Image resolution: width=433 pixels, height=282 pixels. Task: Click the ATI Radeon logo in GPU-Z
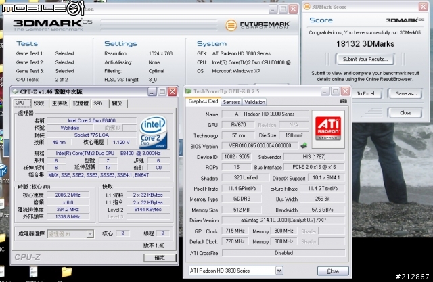pyautogui.click(x=328, y=129)
